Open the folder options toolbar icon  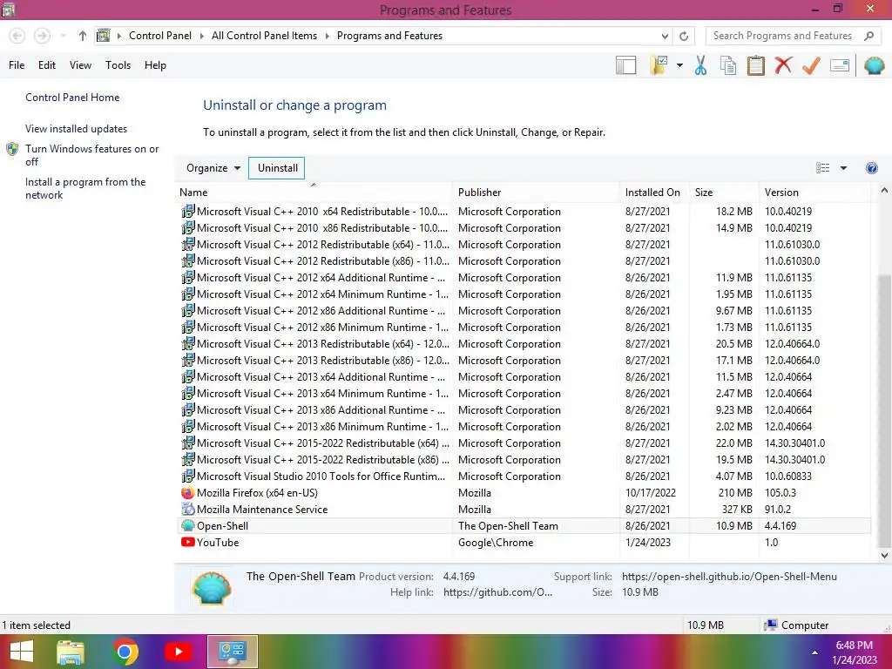click(659, 65)
